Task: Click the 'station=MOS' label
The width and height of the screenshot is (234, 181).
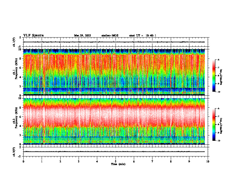Action: (x=110, y=35)
